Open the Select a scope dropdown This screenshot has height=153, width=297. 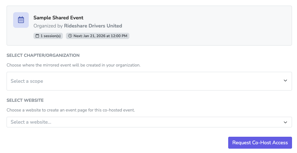[x=149, y=81]
